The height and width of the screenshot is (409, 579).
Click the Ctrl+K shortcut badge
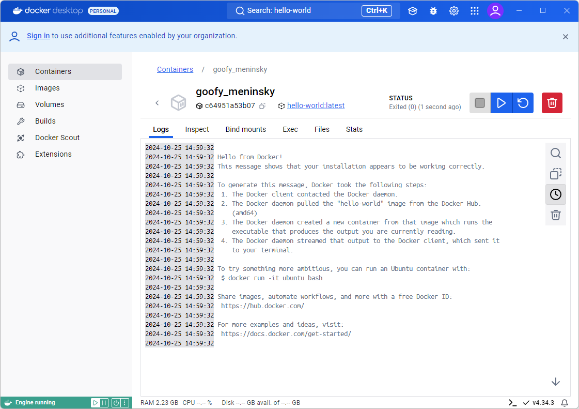click(x=377, y=11)
